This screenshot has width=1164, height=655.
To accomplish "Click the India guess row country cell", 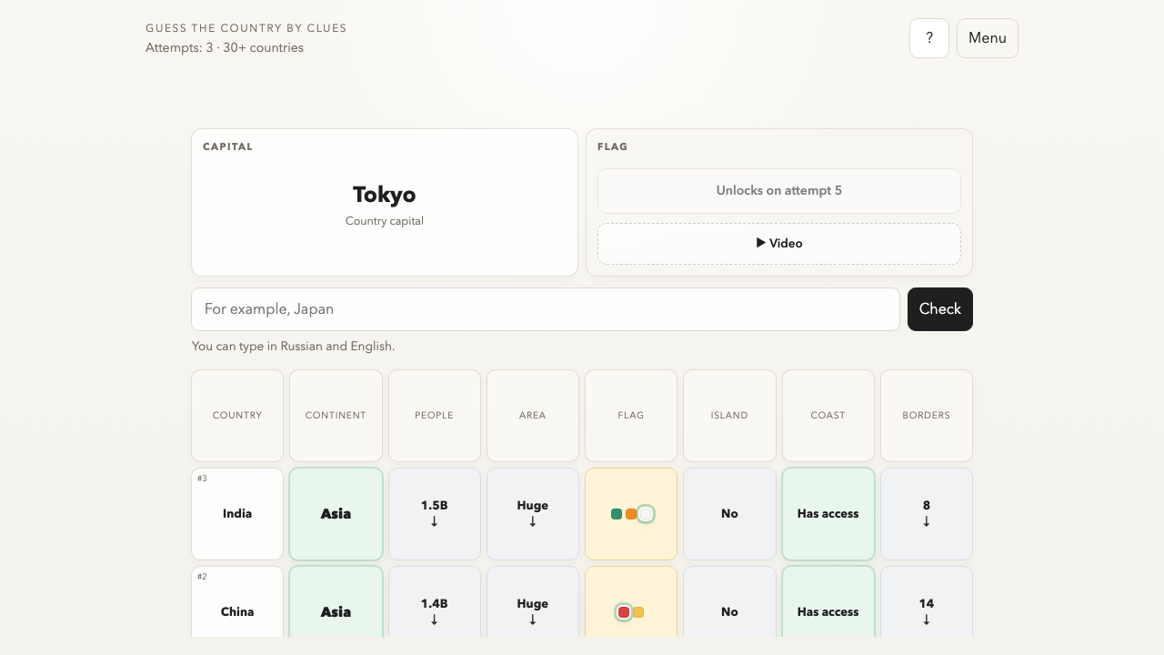I will tap(237, 514).
